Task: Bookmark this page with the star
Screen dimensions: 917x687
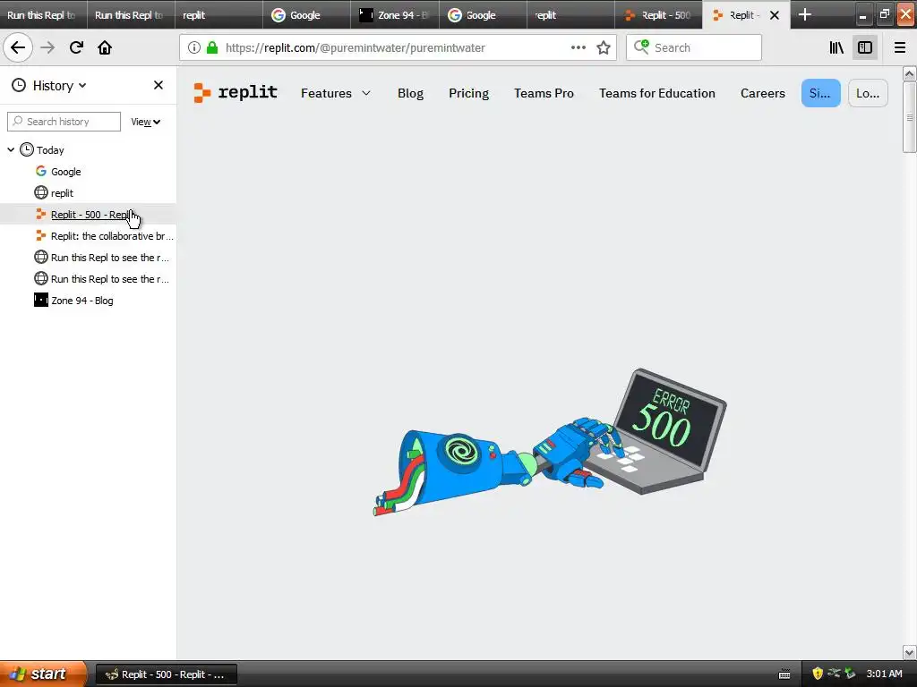Action: (x=604, y=48)
